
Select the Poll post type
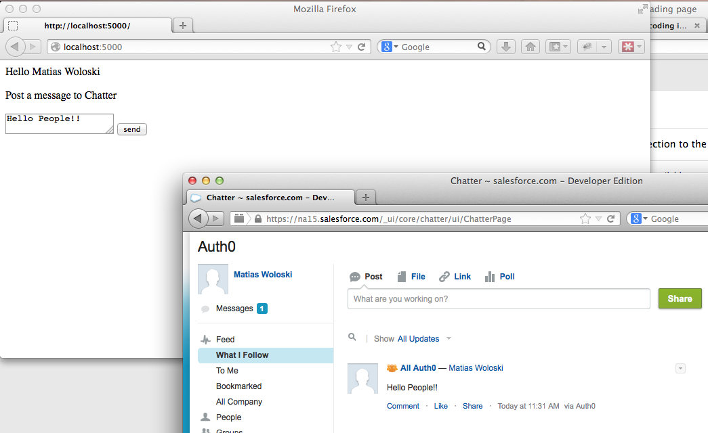[x=499, y=277]
